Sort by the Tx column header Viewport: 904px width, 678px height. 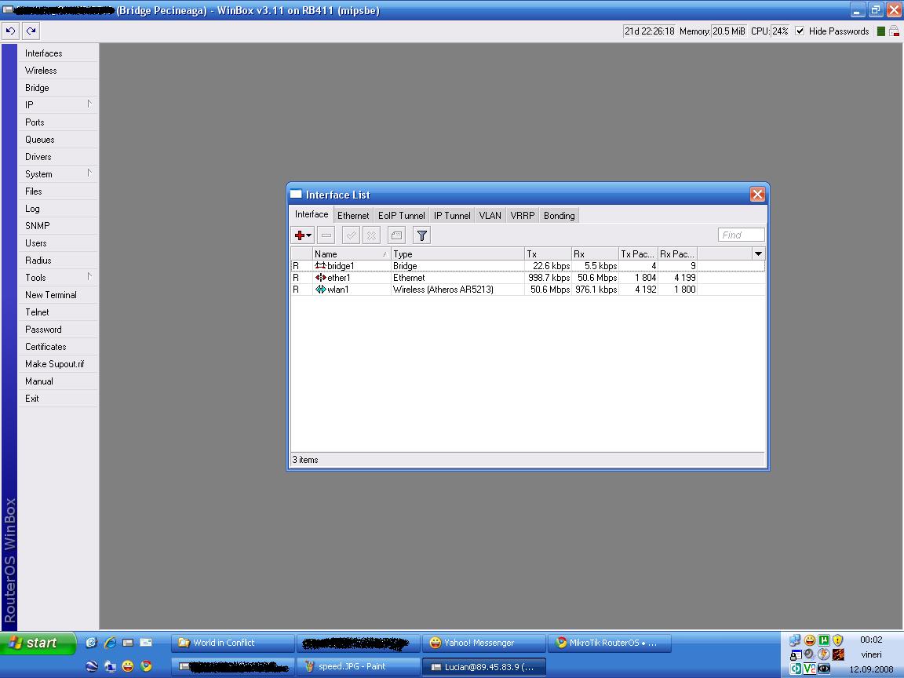coord(548,253)
